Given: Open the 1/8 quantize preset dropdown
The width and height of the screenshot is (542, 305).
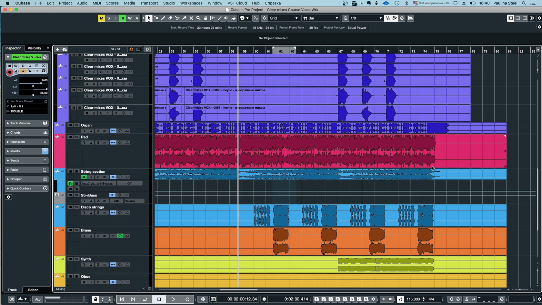Looking at the screenshot, I should pyautogui.click(x=366, y=18).
